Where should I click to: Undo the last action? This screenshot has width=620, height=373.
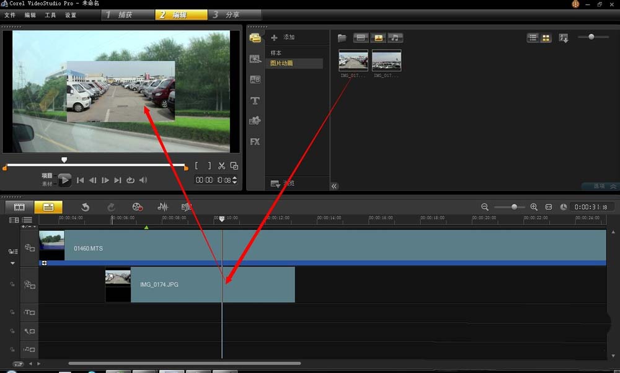pyautogui.click(x=85, y=207)
